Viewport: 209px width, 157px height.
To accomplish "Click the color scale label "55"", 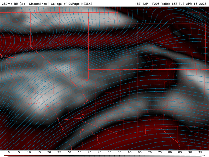I will (x=120, y=152).
